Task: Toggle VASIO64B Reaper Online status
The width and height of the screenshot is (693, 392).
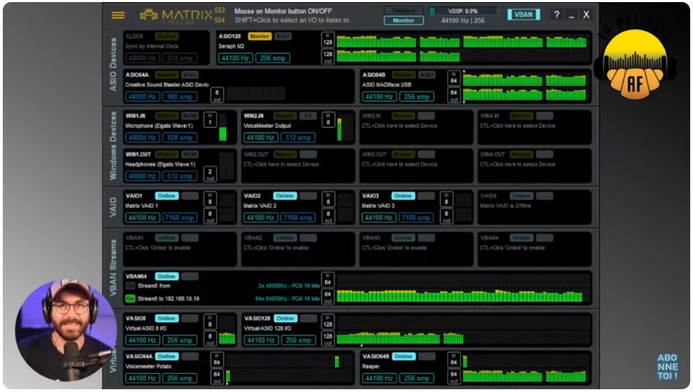Action: click(403, 356)
